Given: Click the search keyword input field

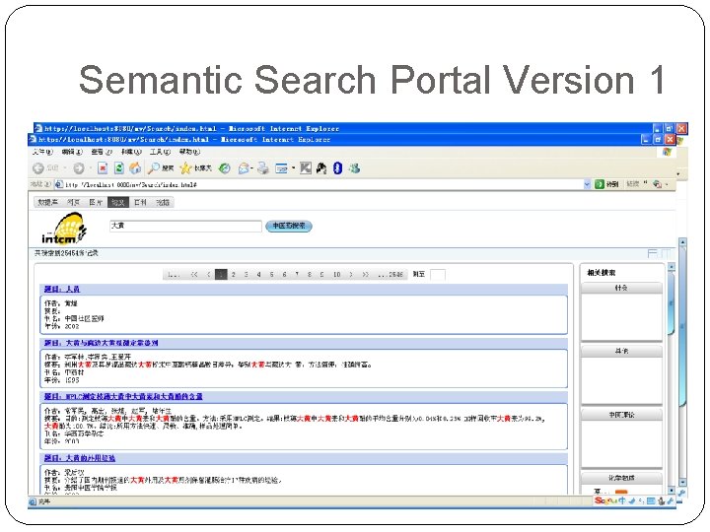Looking at the screenshot, I should 185,226.
